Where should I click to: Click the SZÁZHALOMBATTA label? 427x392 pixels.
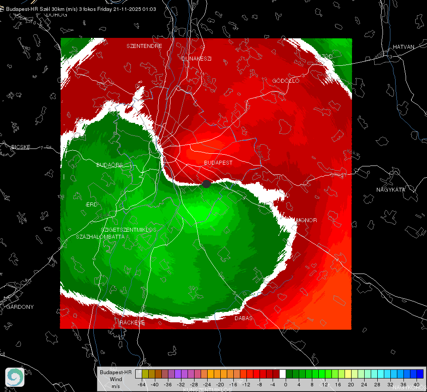(100, 237)
